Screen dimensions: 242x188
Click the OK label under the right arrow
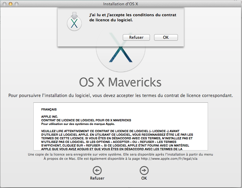[x=144, y=178]
